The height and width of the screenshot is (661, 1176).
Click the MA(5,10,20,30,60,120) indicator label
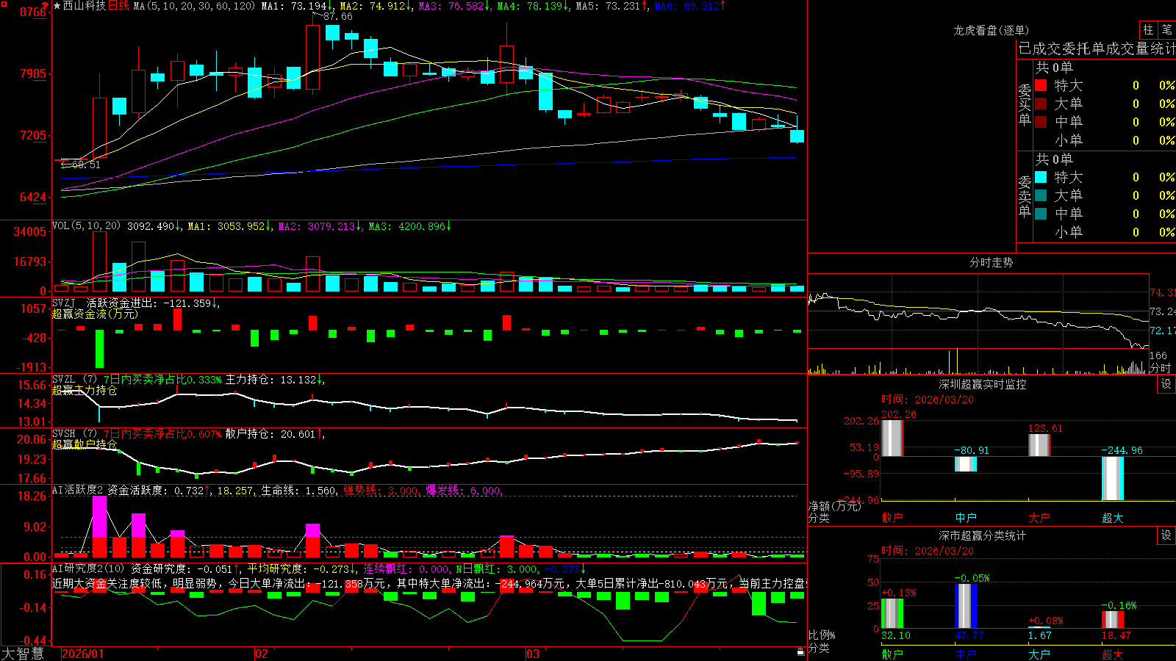[194, 6]
